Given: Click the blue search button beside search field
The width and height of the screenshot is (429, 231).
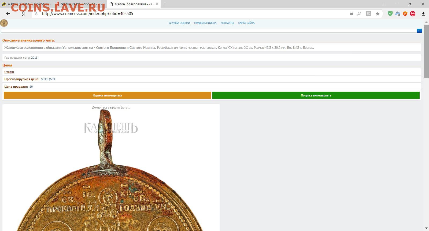Looking at the screenshot, I should point(419,31).
